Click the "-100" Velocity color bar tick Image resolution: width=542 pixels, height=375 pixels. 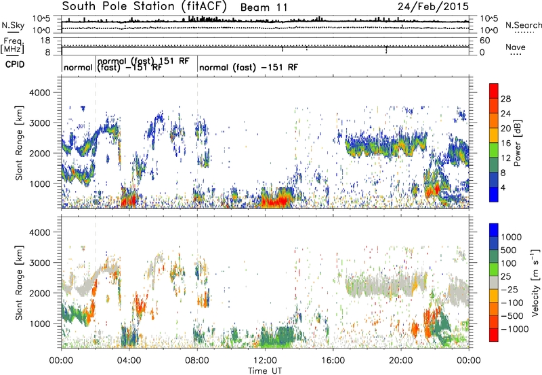(512, 303)
